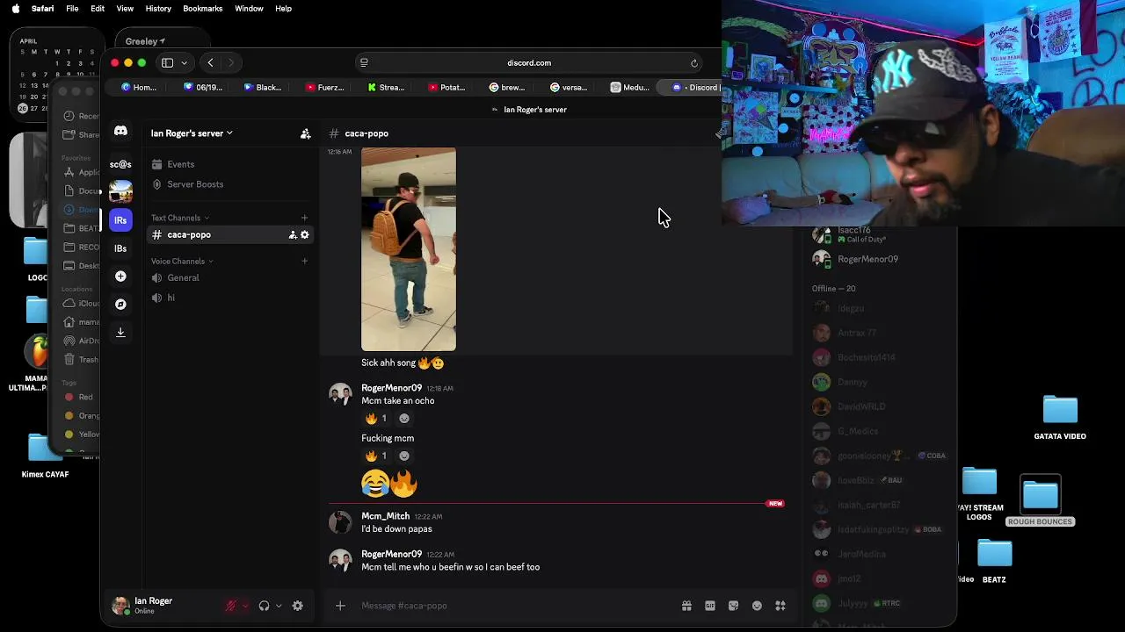Open Safari History menu
The height and width of the screenshot is (632, 1125).
pyautogui.click(x=158, y=8)
